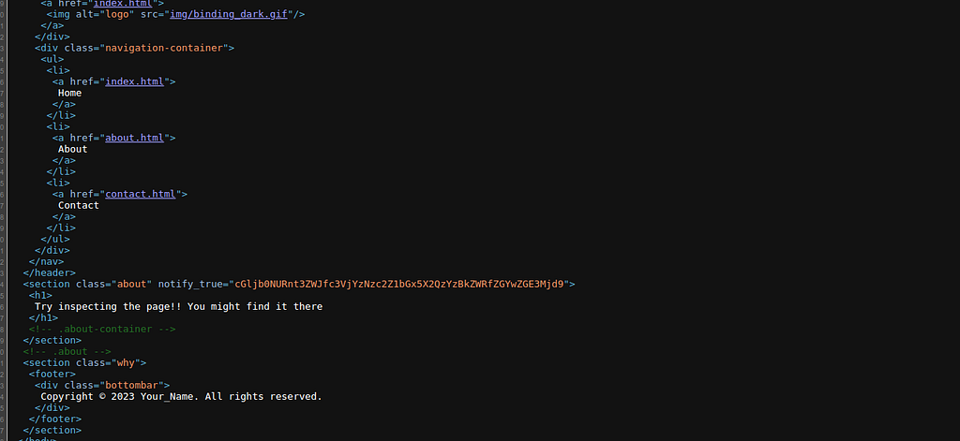Image resolution: width=960 pixels, height=441 pixels.
Task: Click the alt 'logo' attribute value
Action: pyautogui.click(x=120, y=14)
